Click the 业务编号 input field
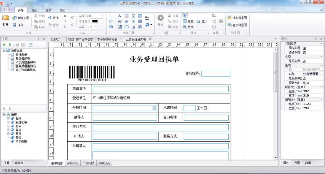The image size is (325, 174). pos(216,74)
